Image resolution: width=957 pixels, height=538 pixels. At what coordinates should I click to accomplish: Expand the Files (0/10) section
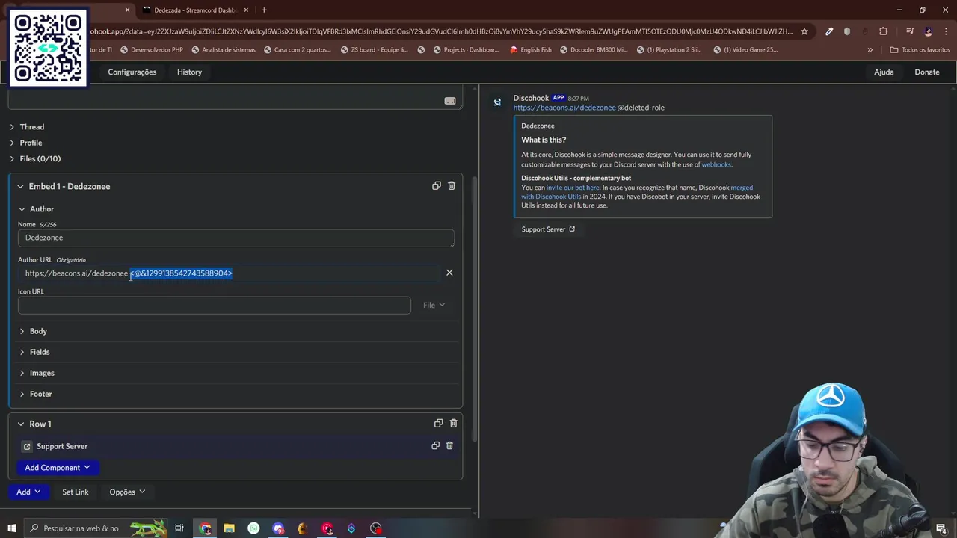[34, 158]
